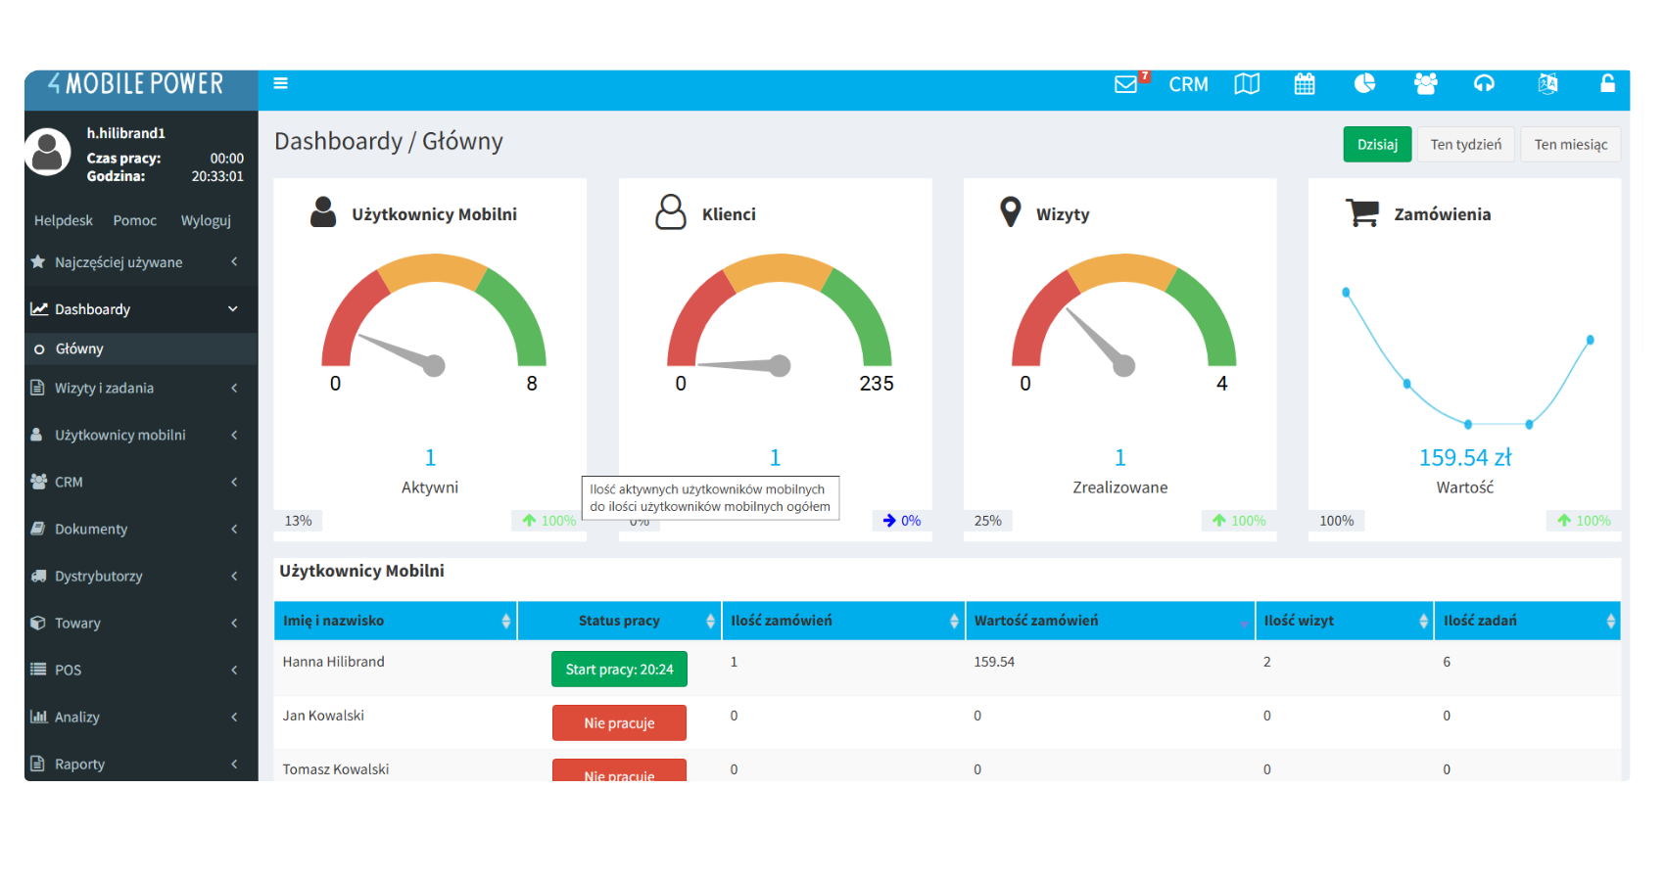The width and height of the screenshot is (1665, 881).
Task: Expand the Wizyty i zadania menu
Action: 133,389
